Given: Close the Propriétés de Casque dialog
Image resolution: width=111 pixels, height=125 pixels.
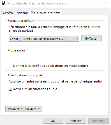Looking at the screenshot, I should pyautogui.click(x=107, y=3).
